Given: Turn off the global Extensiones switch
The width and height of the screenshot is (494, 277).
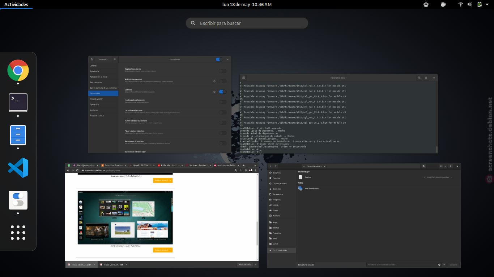Looking at the screenshot, I should click(219, 59).
